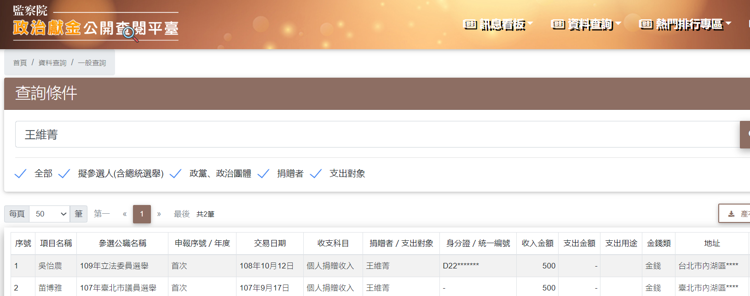Click the date 107年9月17日

coord(265,288)
